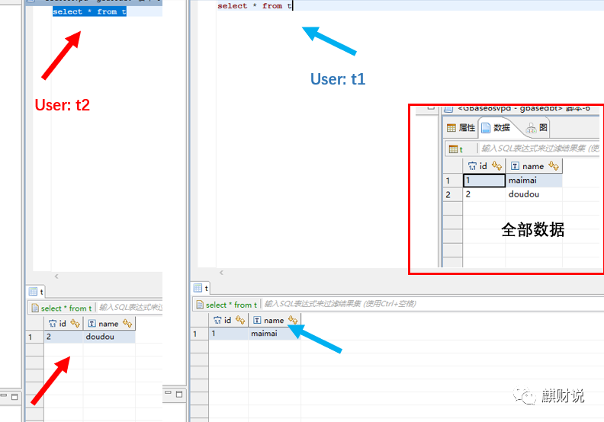Sort by name in the 全部数据 table view
Image resolution: width=604 pixels, height=422 pixels.
point(554,166)
